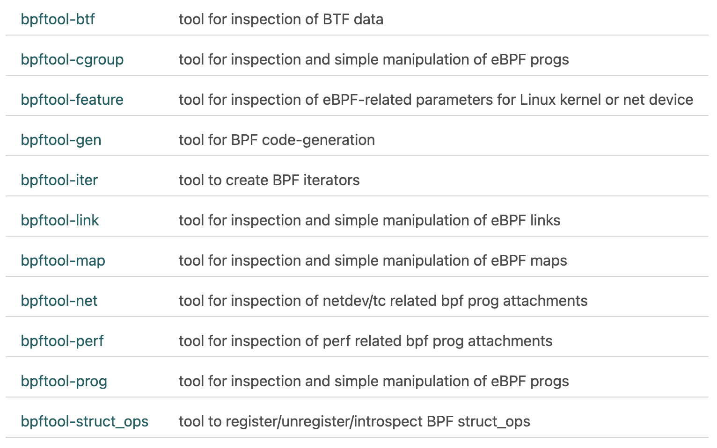The height and width of the screenshot is (448, 717).
Task: Click the netdev/tc prog attachments description
Action: point(383,301)
